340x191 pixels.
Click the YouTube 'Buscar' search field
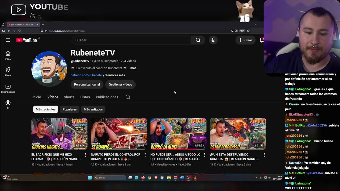131,40
